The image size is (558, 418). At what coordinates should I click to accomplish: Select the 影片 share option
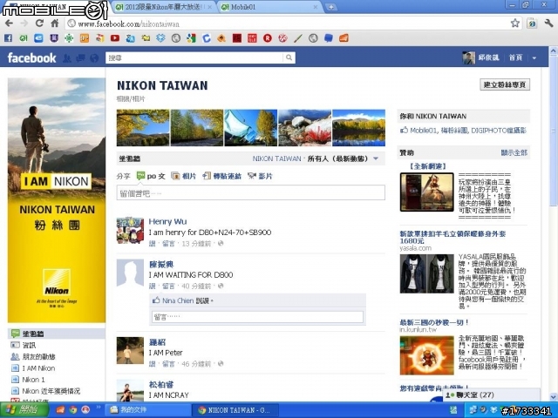point(260,176)
